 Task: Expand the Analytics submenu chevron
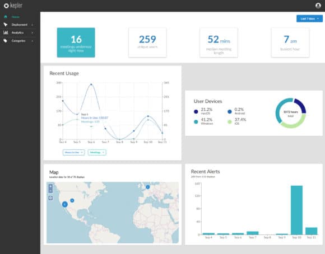[x=32, y=32]
